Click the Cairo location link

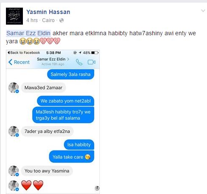coord(48,20)
